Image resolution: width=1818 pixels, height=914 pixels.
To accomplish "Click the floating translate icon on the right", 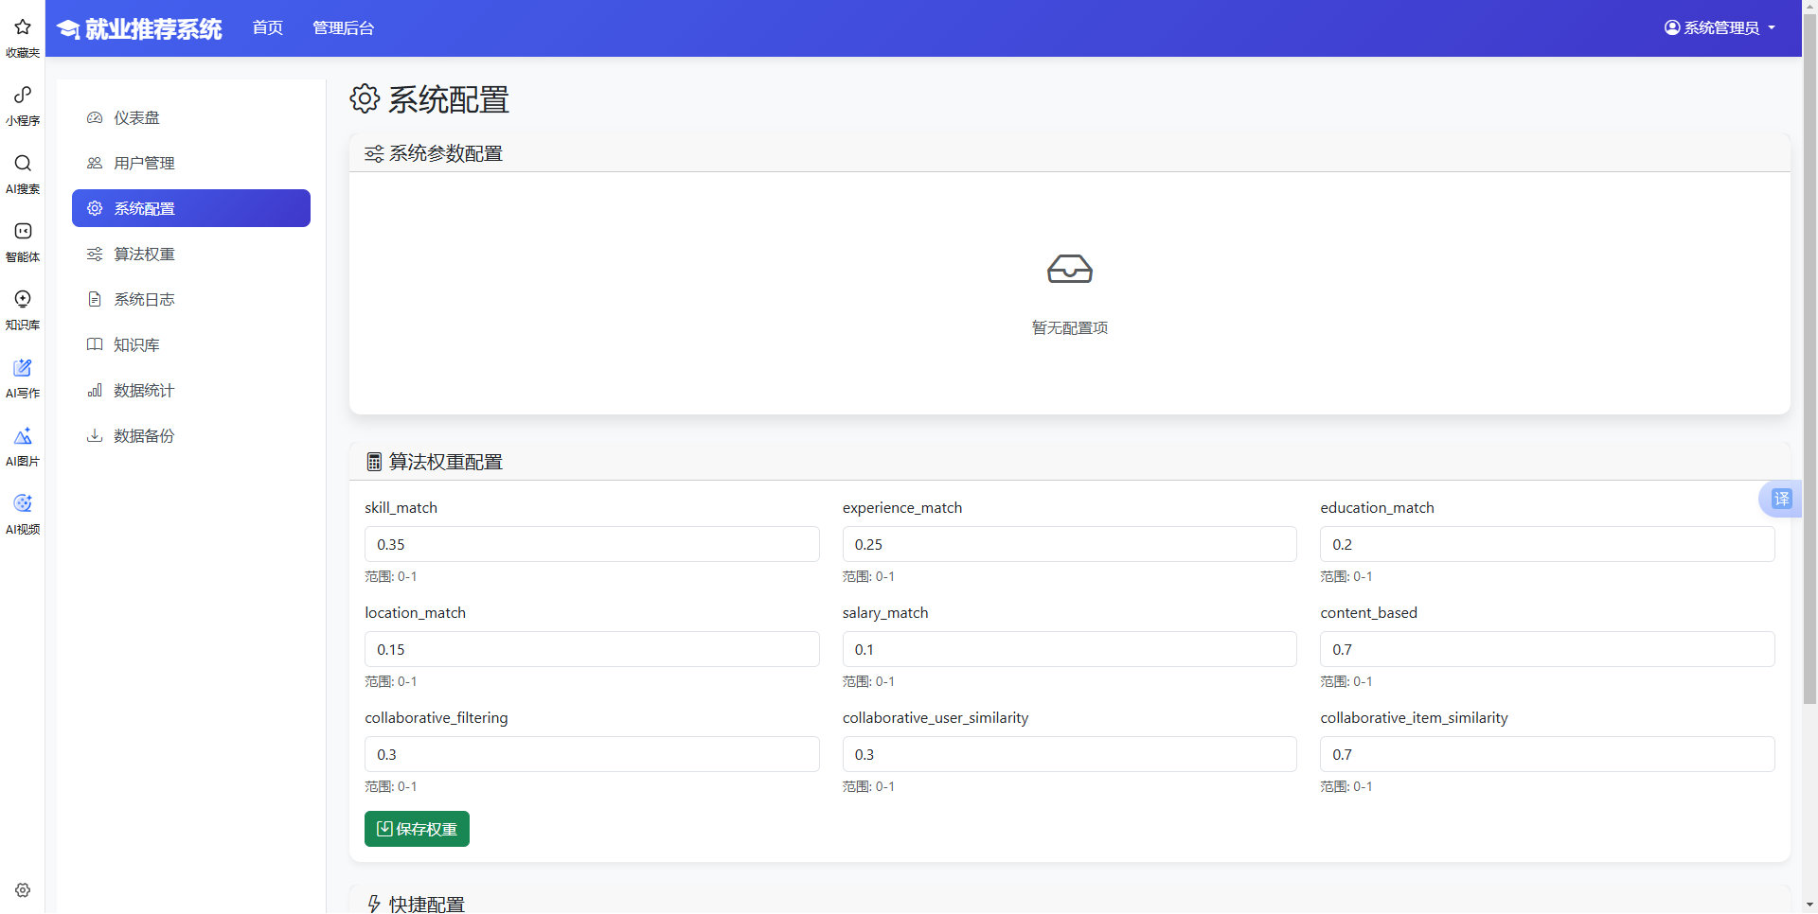I will coord(1780,499).
